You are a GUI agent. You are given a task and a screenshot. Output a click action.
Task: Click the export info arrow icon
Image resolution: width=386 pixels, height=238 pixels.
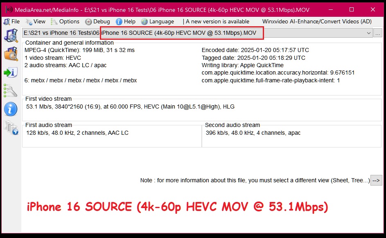11,73
